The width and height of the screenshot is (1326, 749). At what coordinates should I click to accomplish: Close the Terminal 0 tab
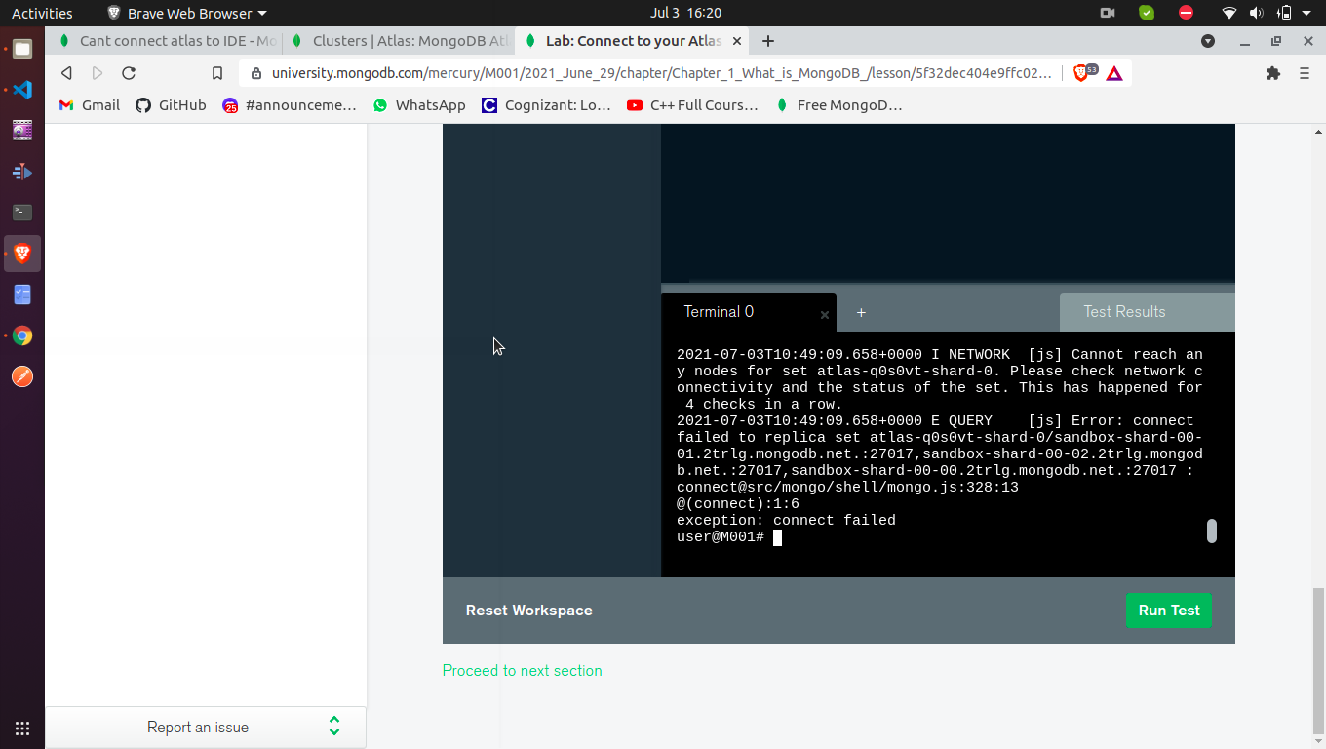click(x=825, y=315)
